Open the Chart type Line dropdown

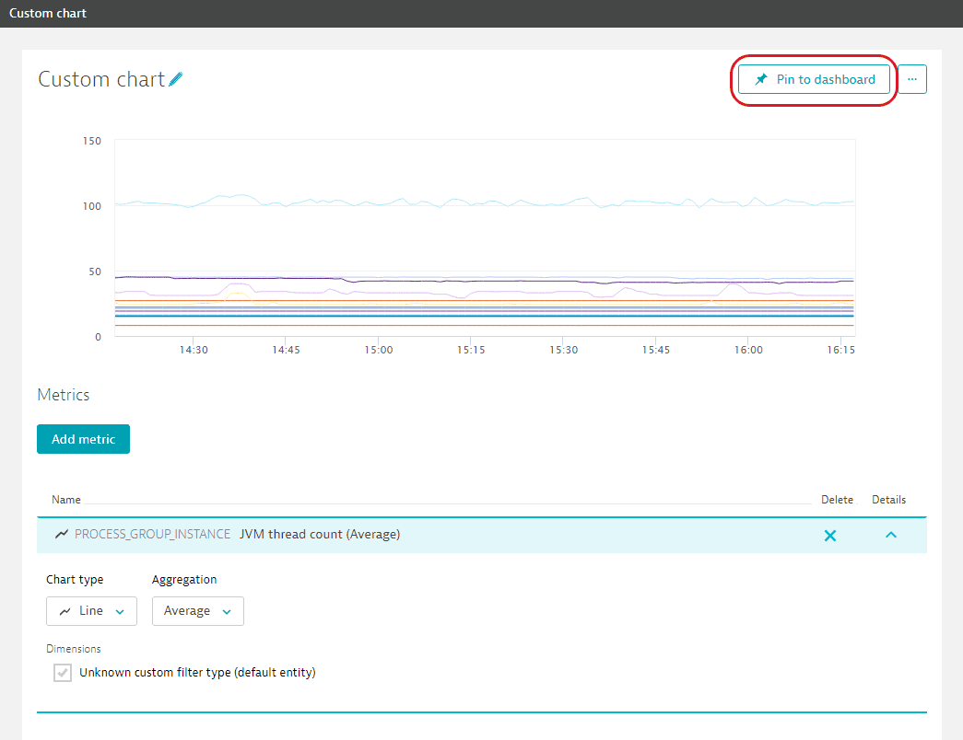tap(91, 611)
